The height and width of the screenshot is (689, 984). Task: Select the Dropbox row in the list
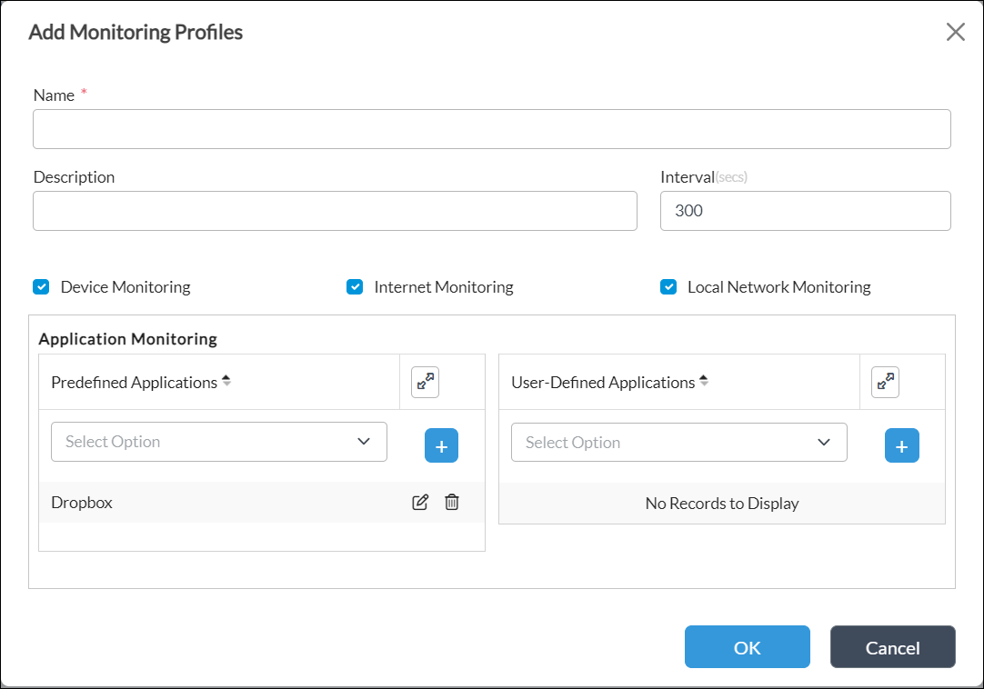click(182, 503)
